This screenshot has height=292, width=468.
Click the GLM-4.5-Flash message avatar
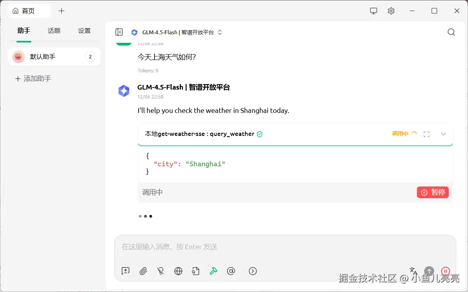click(x=124, y=91)
